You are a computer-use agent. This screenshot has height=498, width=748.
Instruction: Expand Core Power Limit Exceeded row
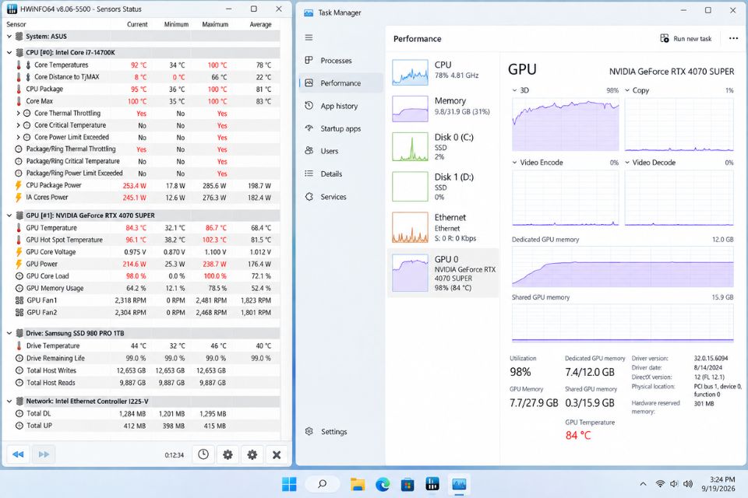tap(19, 137)
